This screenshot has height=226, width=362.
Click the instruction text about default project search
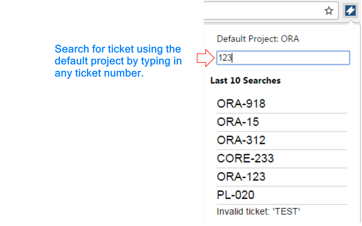118,61
